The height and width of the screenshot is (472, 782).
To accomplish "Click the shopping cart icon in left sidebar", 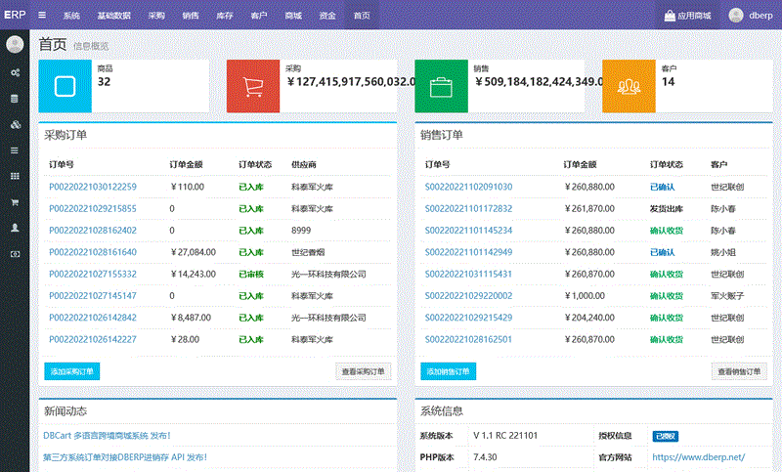I will 14,201.
